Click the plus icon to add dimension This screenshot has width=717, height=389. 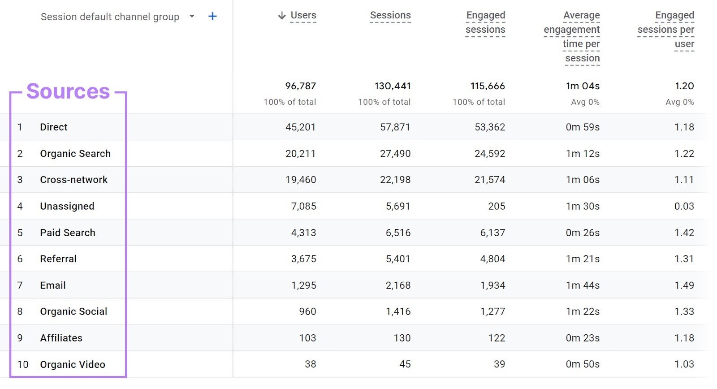212,17
